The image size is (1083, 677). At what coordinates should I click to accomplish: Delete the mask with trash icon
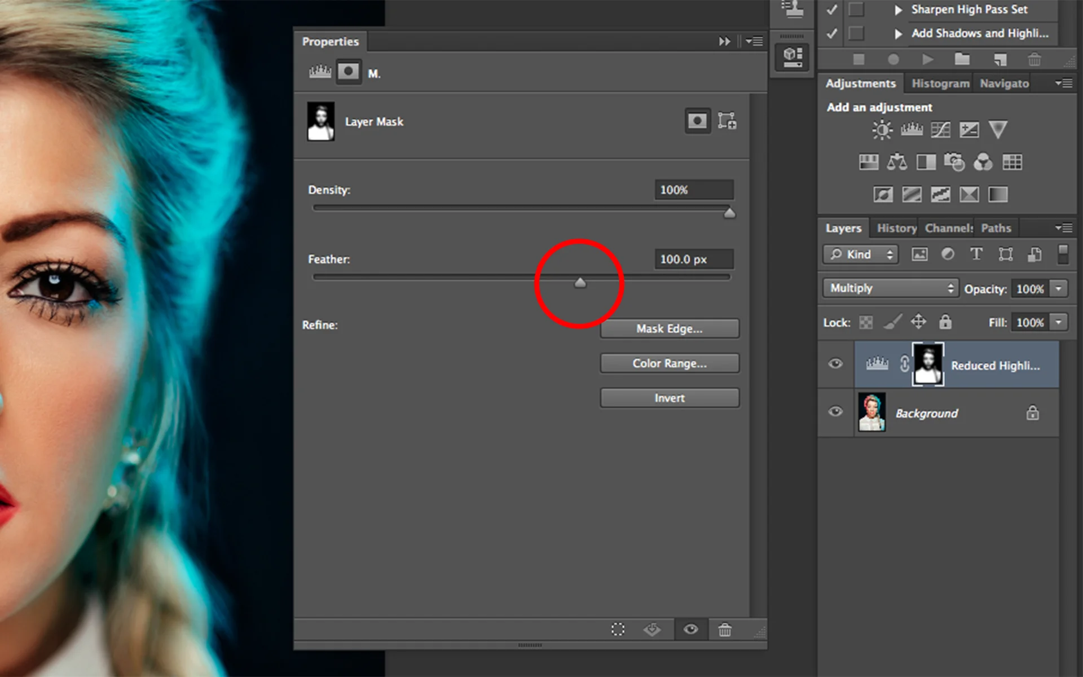(725, 630)
